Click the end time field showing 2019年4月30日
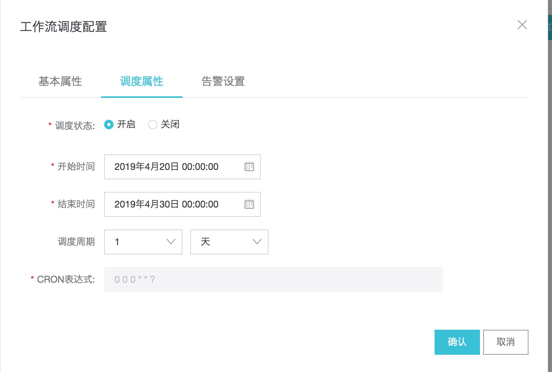 [x=166, y=204]
